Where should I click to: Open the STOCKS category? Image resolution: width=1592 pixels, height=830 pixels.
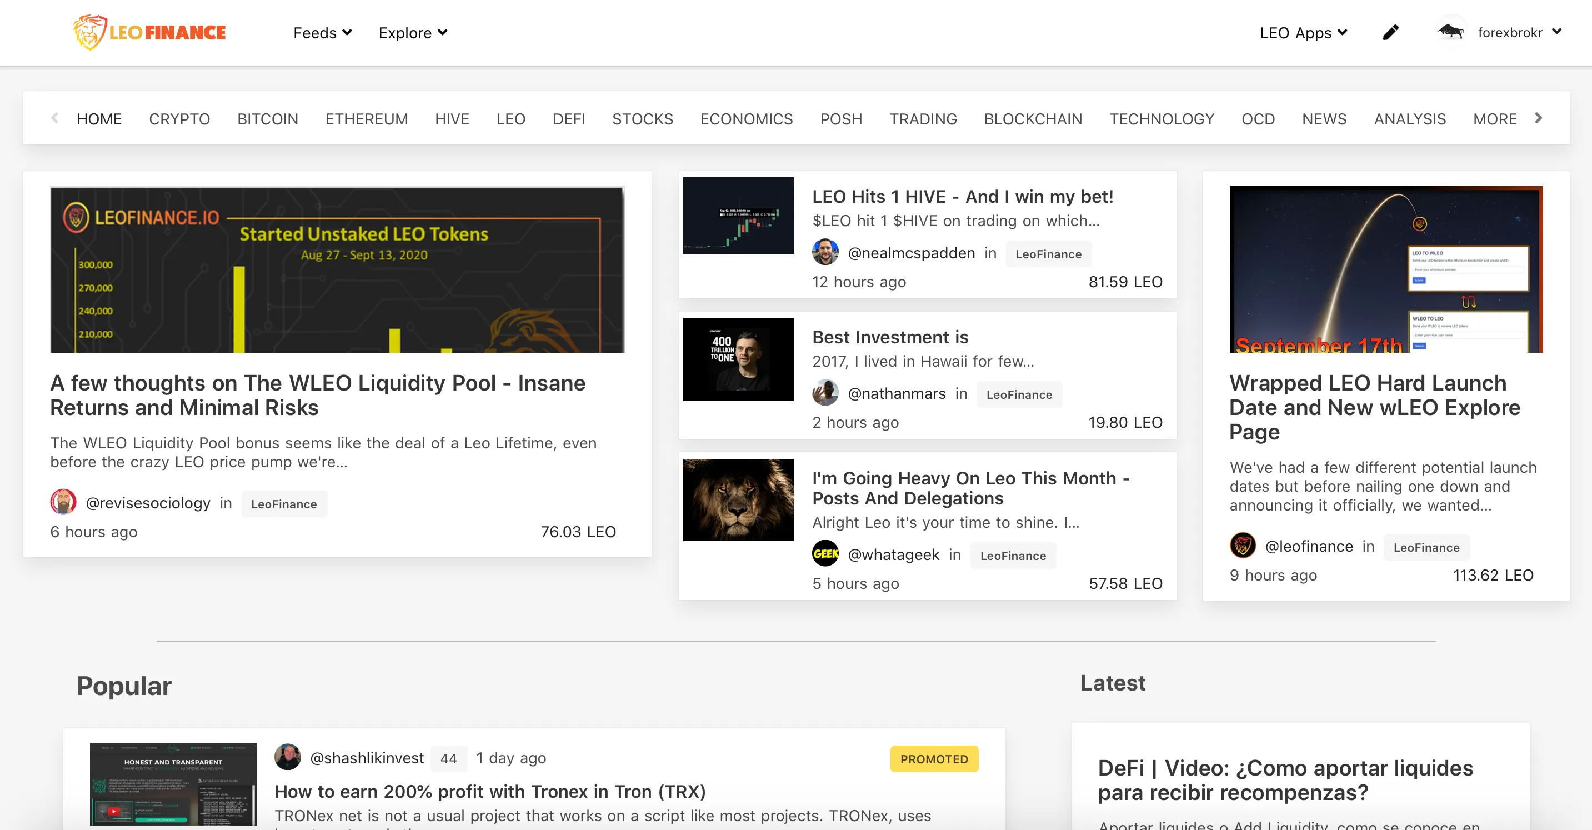[x=642, y=119]
